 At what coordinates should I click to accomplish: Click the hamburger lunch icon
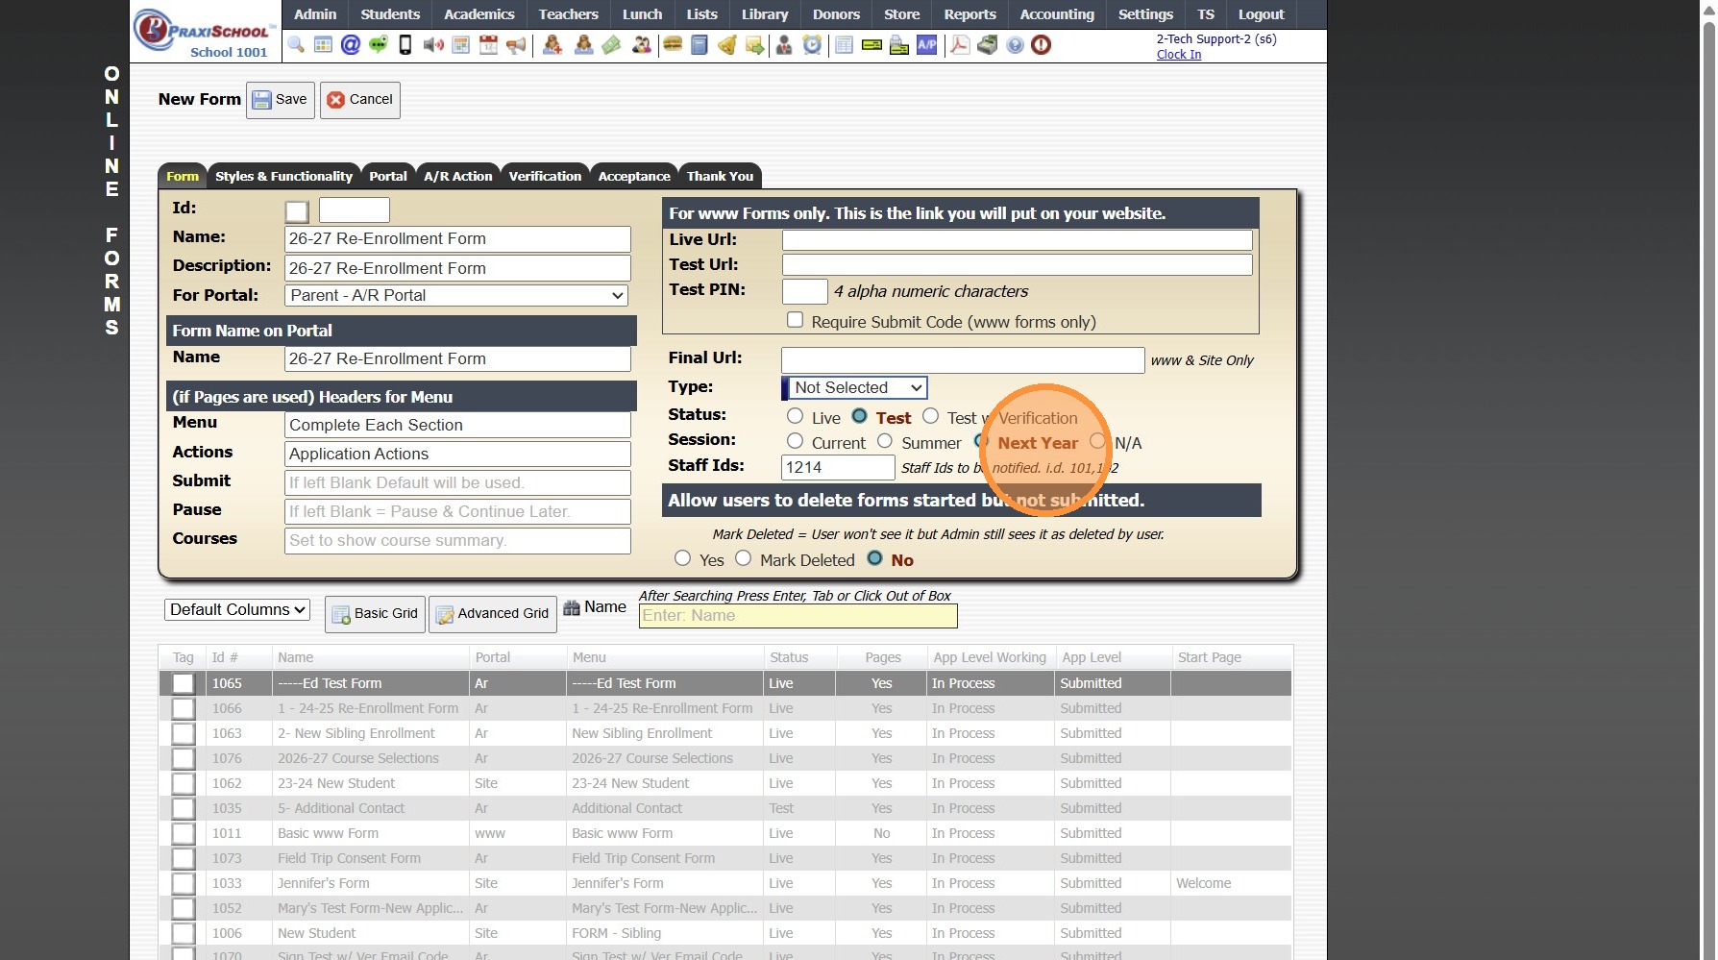coord(673,45)
